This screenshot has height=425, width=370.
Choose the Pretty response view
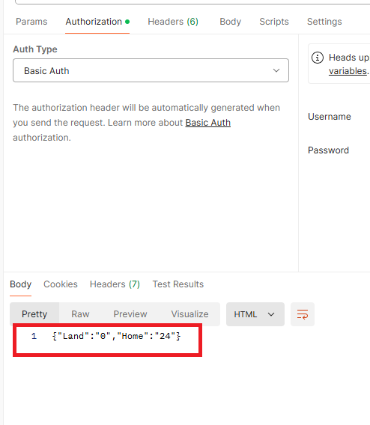(x=34, y=314)
